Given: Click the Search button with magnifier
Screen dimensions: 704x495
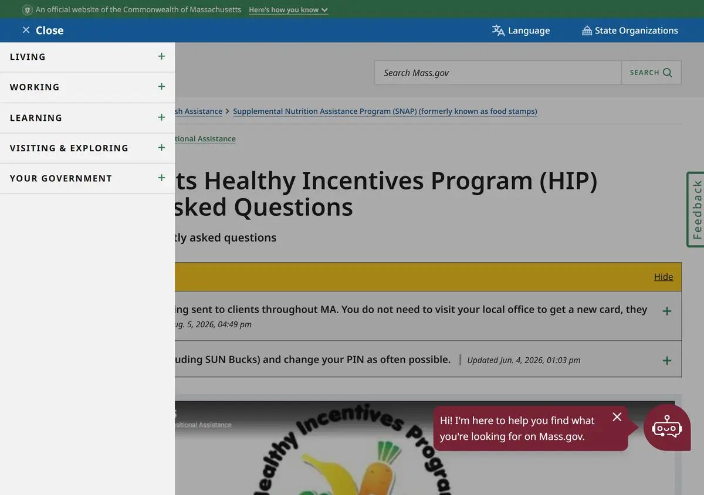Looking at the screenshot, I should (x=651, y=73).
